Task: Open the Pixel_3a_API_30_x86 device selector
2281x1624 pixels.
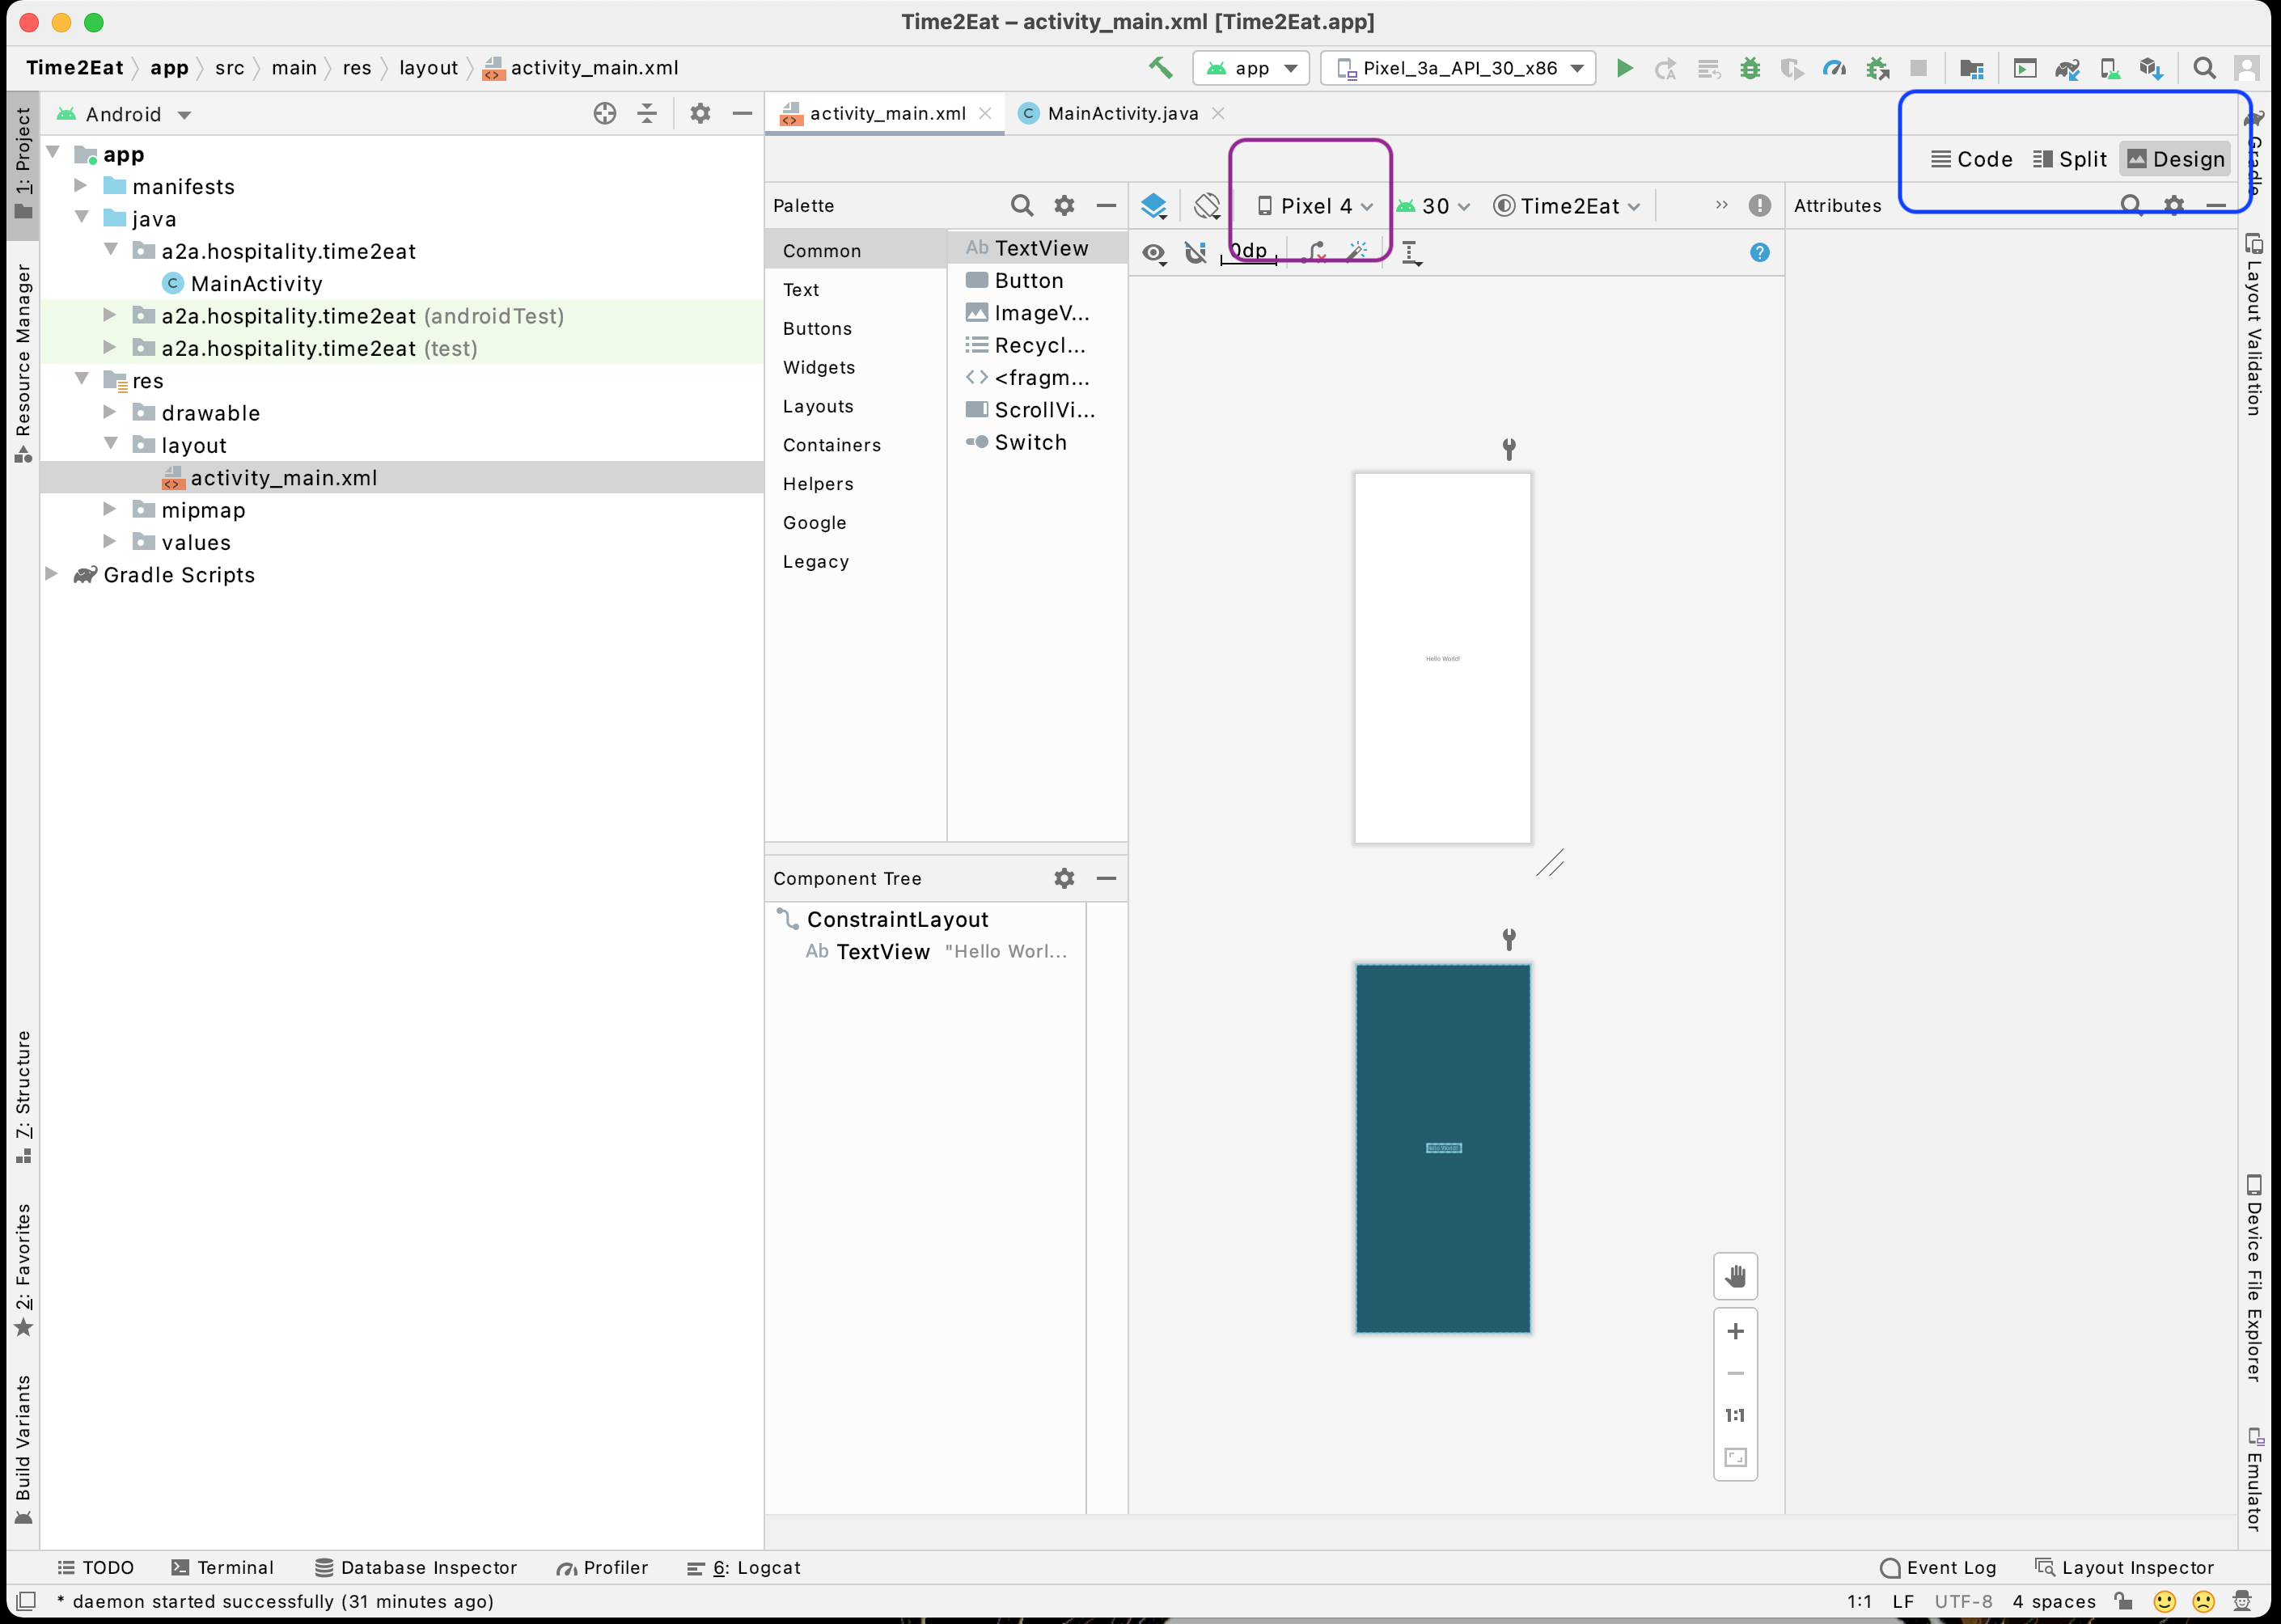Action: 1458,68
